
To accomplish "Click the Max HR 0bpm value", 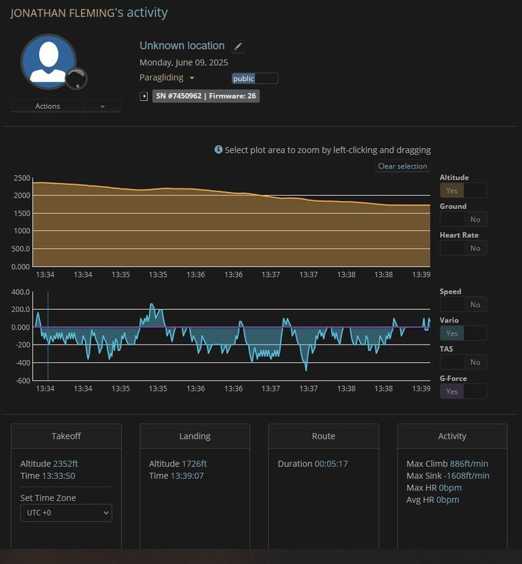I will coord(450,488).
